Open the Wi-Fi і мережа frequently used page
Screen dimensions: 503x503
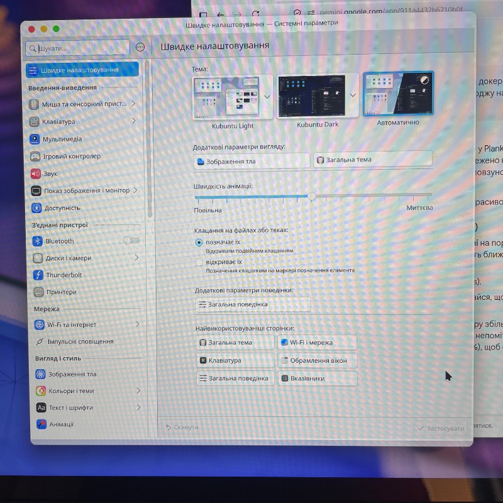(x=318, y=343)
